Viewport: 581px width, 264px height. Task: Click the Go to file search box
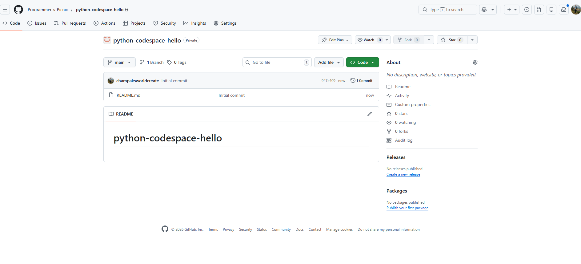click(277, 62)
